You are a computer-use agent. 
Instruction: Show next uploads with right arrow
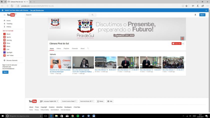[x=185, y=62]
